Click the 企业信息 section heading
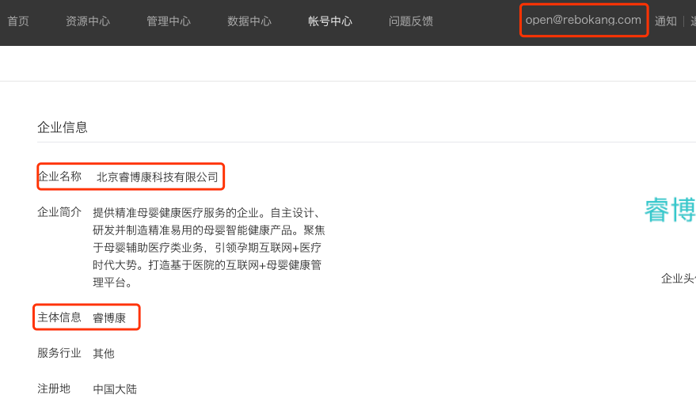 [x=63, y=127]
